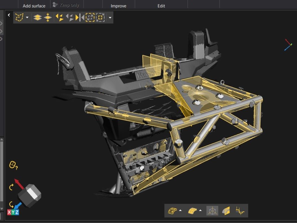Open the Improve tab

tap(118, 6)
